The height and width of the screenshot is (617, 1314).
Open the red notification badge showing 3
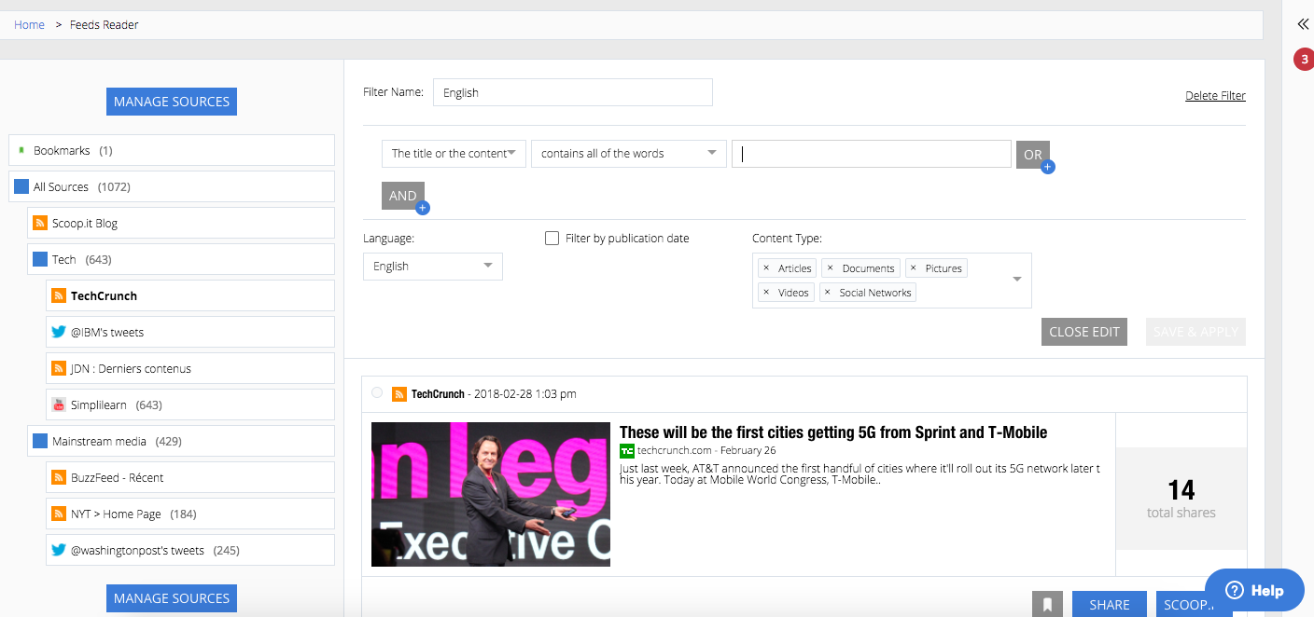(x=1303, y=60)
